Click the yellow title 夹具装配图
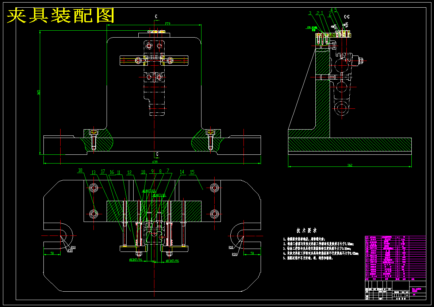Image resolution: width=434 pixels, height=307 pixels. (61, 16)
